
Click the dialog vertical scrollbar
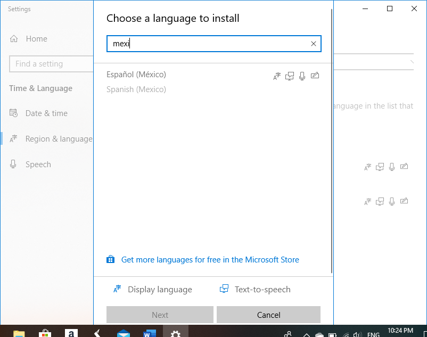(332, 141)
